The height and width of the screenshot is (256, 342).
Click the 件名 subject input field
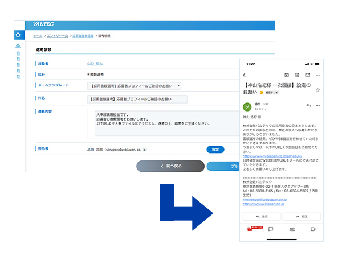137,99
